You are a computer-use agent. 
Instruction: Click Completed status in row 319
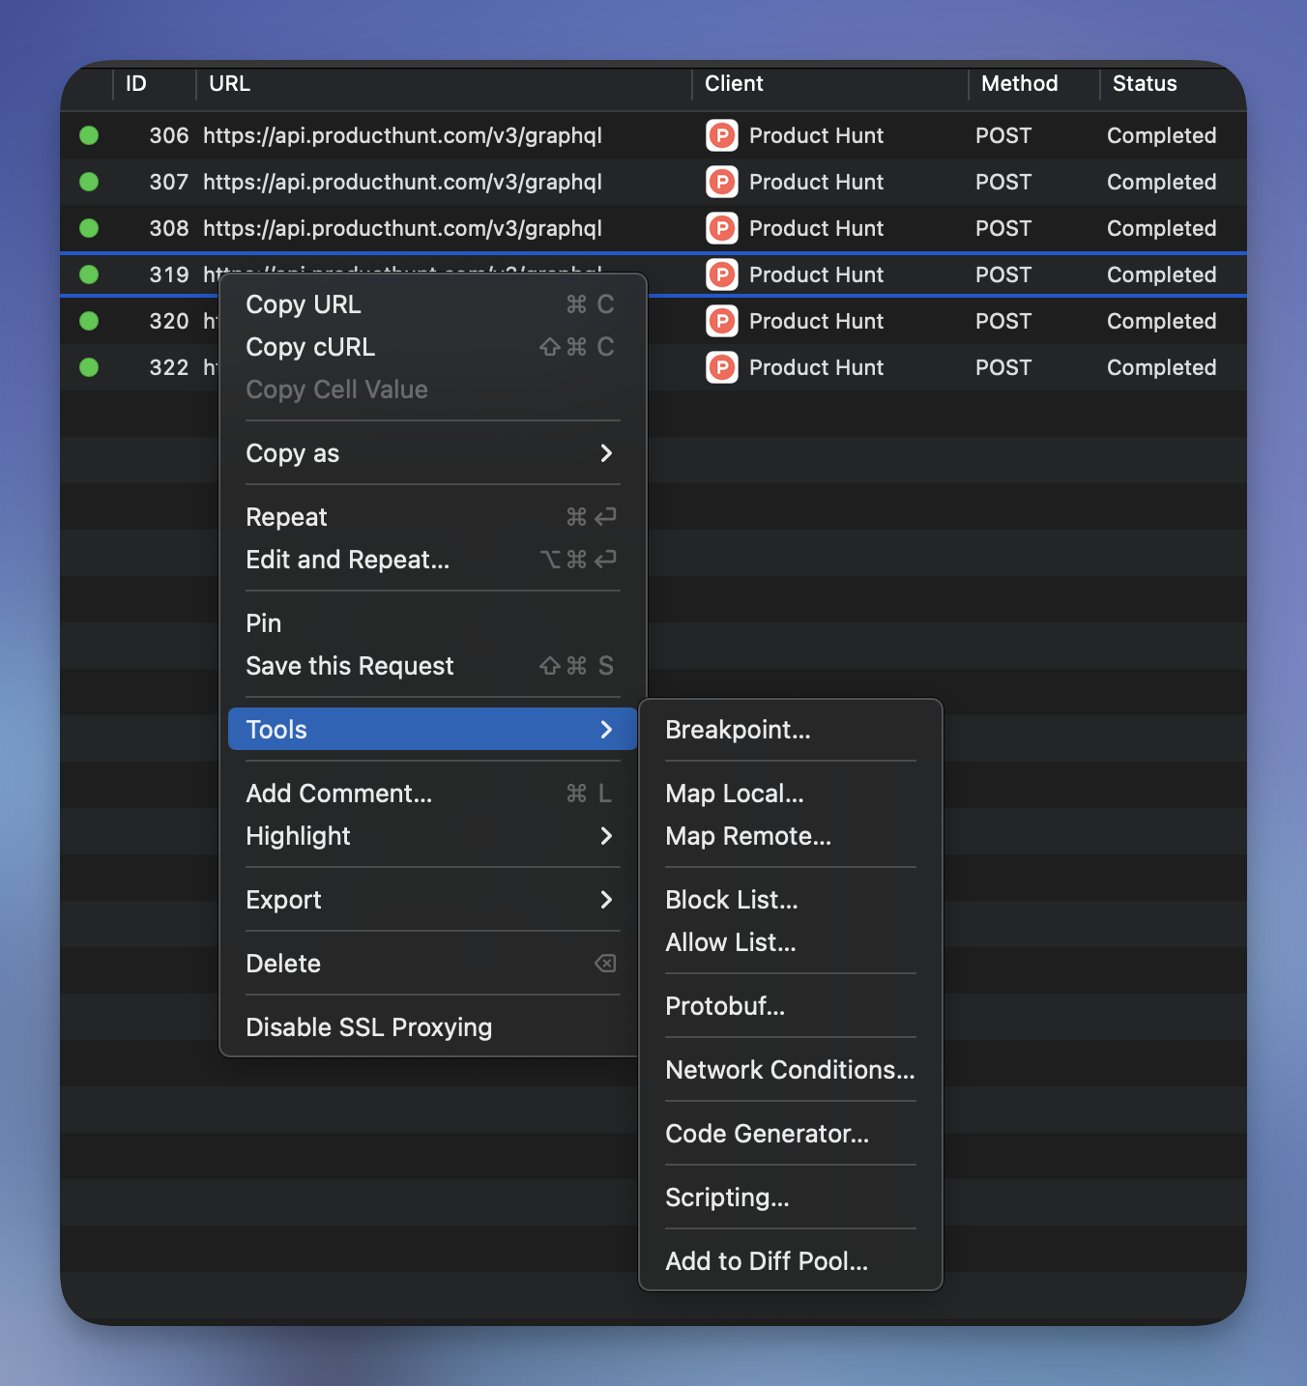point(1161,274)
